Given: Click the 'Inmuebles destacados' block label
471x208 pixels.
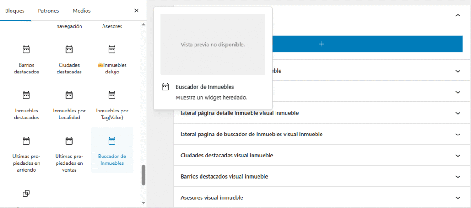Looking at the screenshot, I should click(26, 114).
